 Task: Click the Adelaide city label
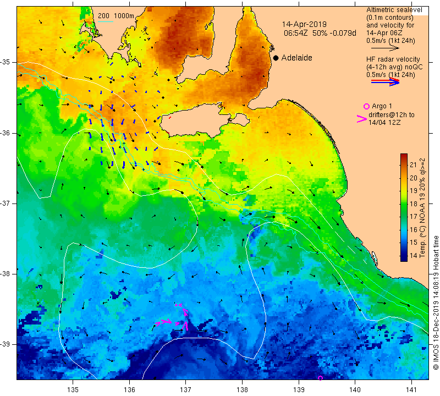296,58
